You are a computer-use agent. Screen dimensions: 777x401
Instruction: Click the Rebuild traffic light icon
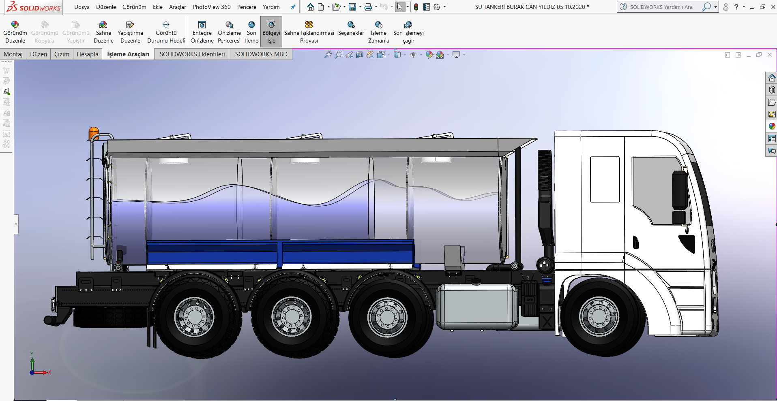tap(416, 7)
